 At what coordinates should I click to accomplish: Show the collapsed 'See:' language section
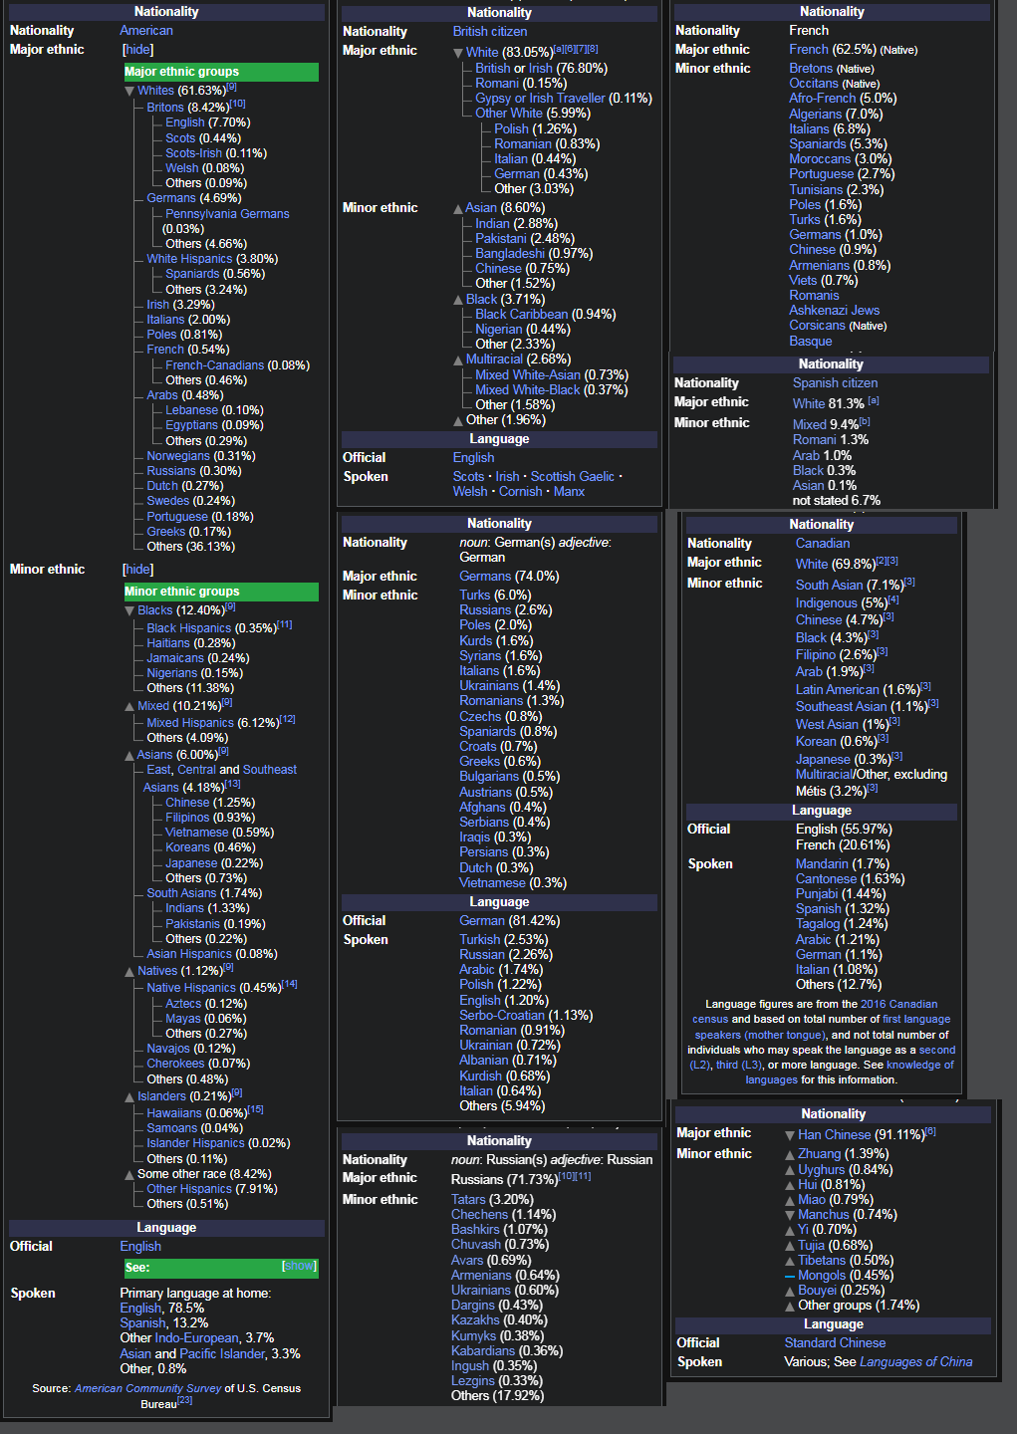[299, 1266]
